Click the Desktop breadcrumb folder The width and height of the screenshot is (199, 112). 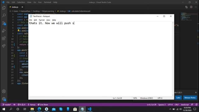[x=36, y=11]
